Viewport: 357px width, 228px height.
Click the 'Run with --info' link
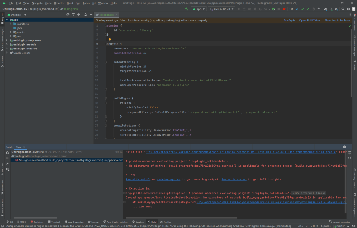point(138,179)
